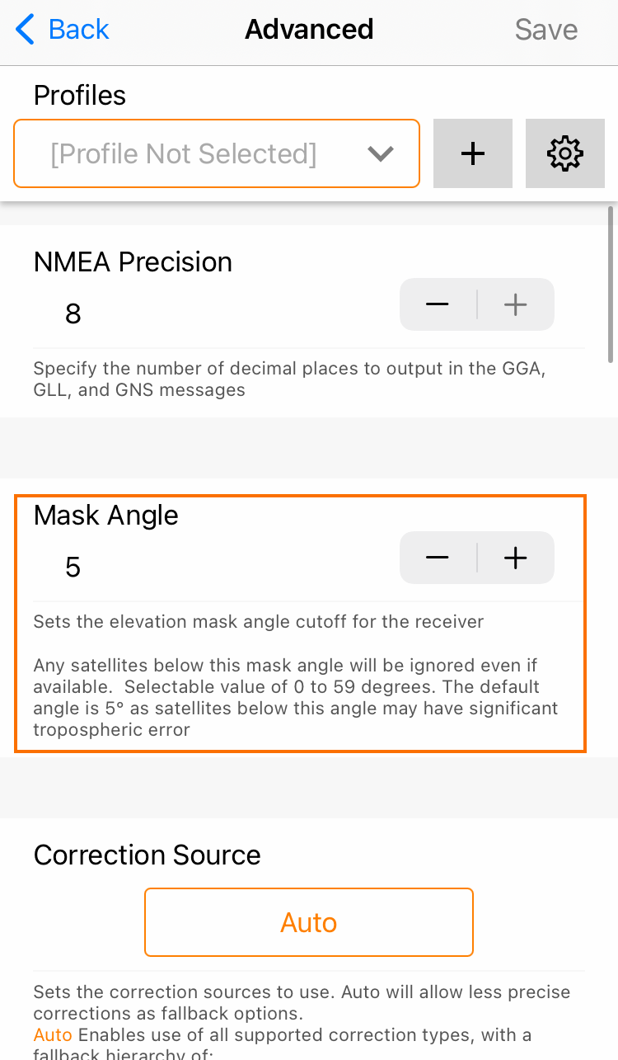
Task: Click the Correction Source section heading
Action: pyautogui.click(x=147, y=855)
